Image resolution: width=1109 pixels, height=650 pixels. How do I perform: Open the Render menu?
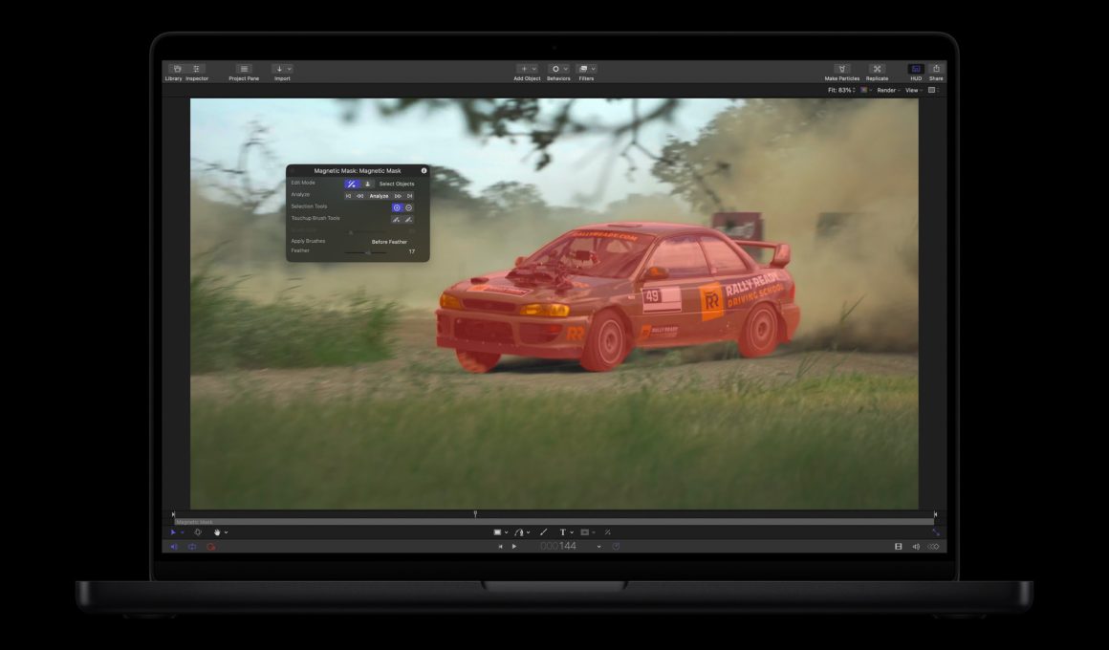pos(887,90)
